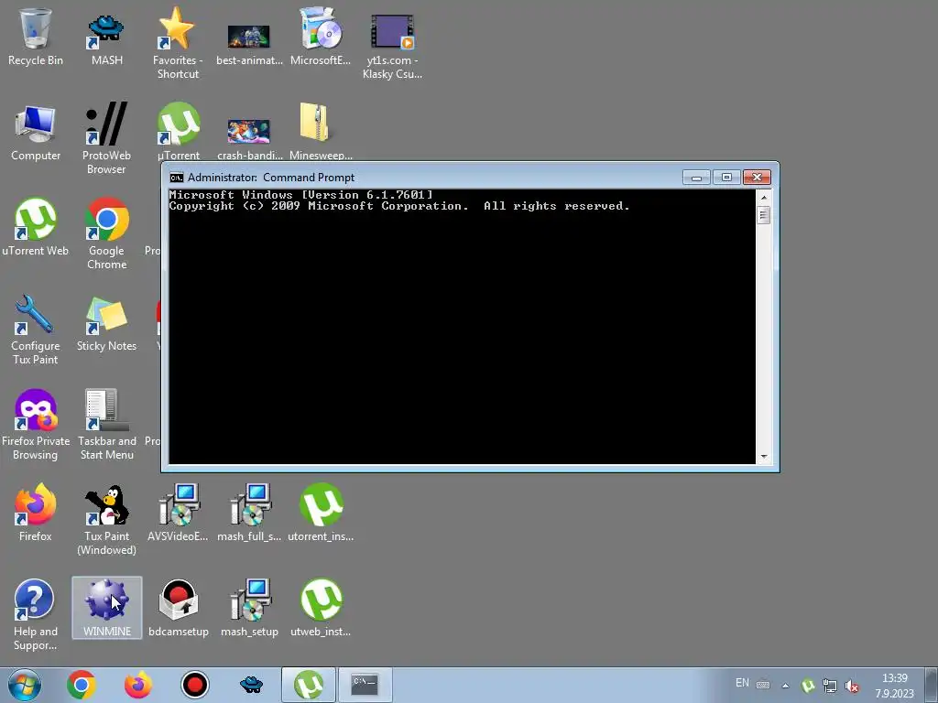
Task: Select the Sticky Notes desktop shortcut
Action: [x=106, y=323]
